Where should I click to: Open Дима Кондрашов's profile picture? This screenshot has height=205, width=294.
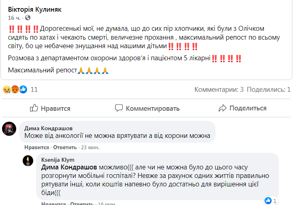[x=9, y=129]
